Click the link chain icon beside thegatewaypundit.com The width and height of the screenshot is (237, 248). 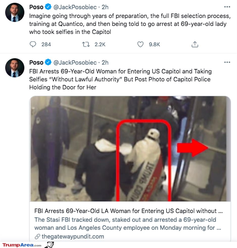(x=37, y=236)
